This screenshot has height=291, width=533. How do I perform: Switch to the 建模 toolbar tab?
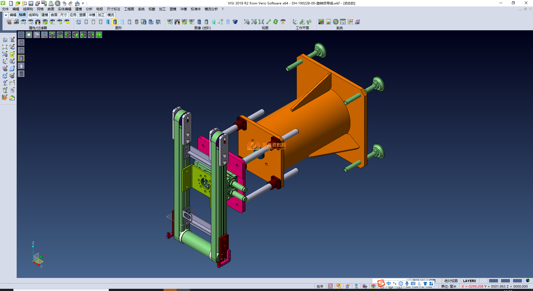(44, 15)
